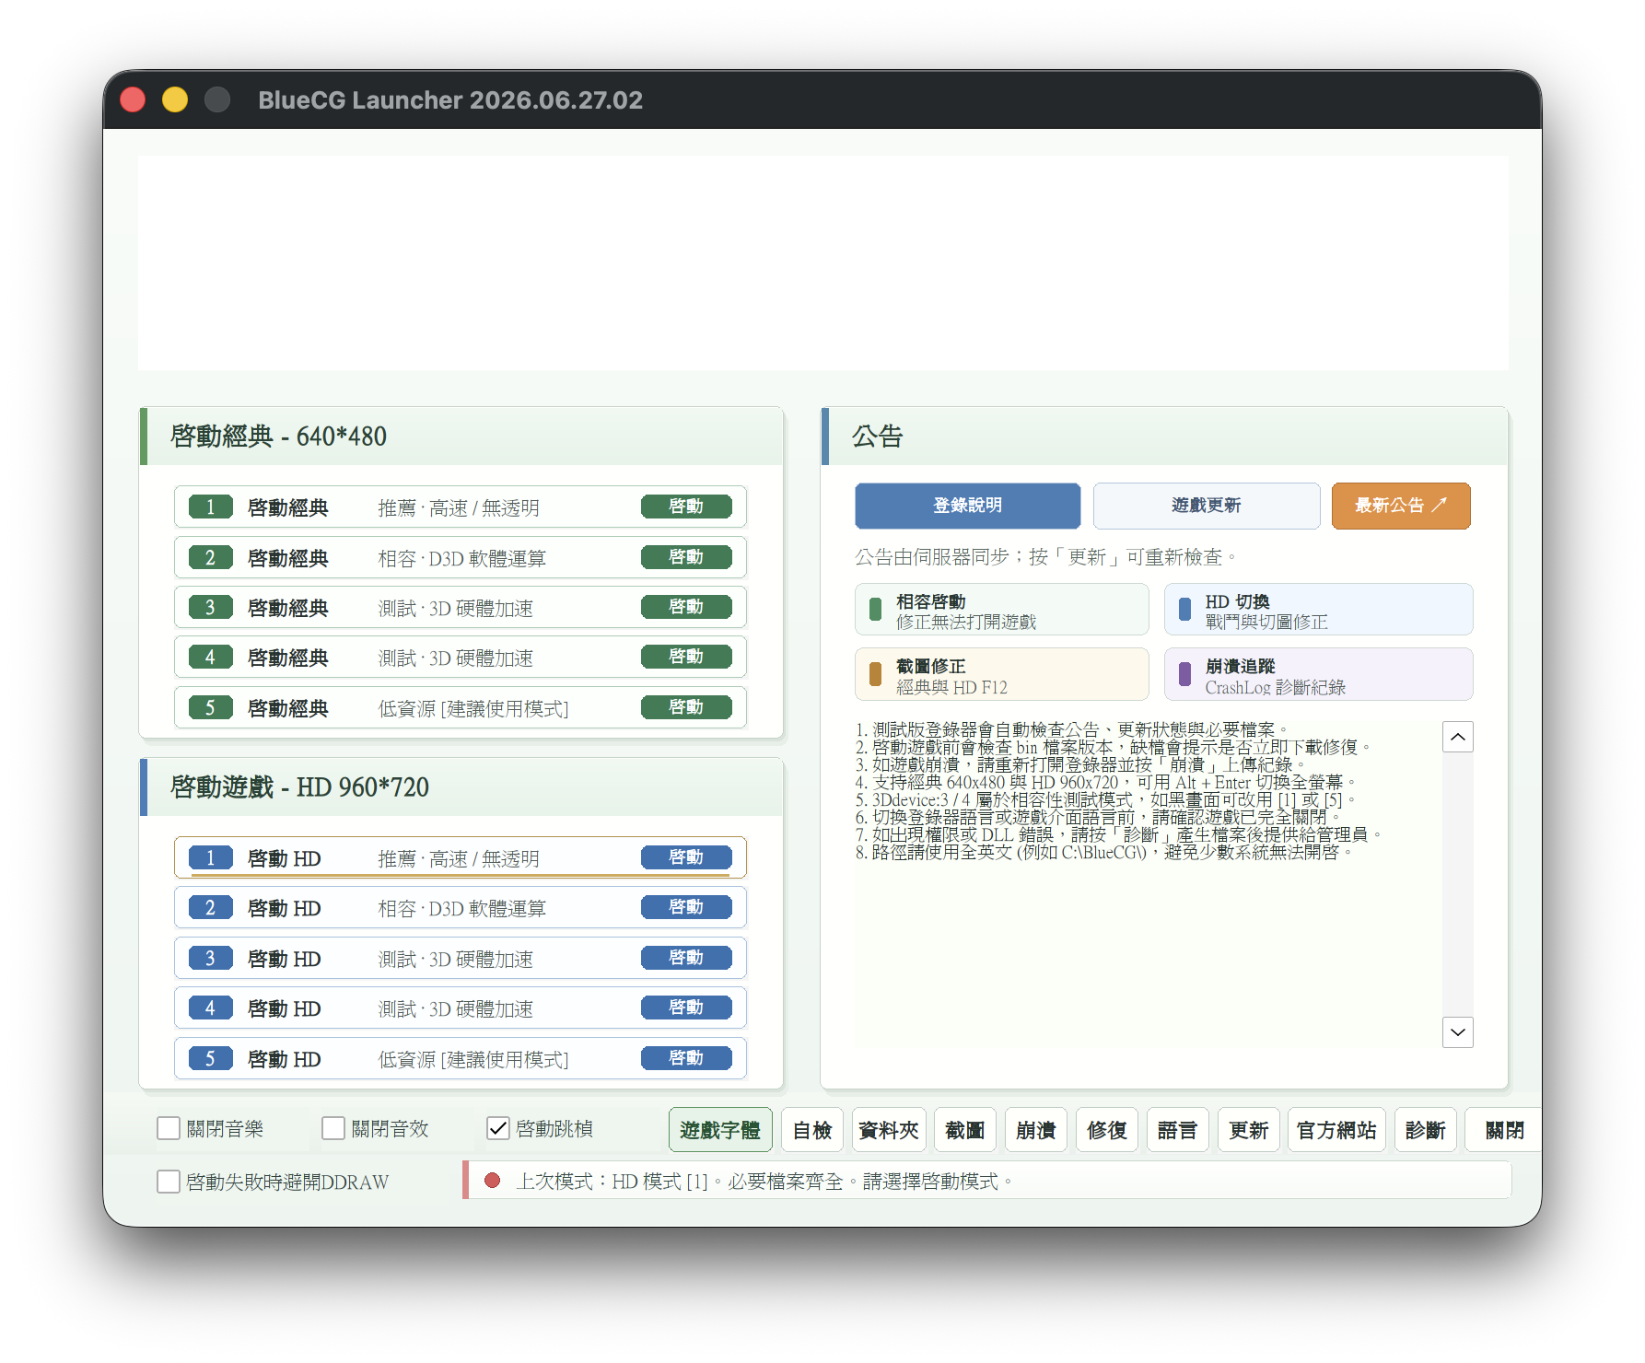Select blue number 1 badge in HD list
The image size is (1645, 1363).
210,858
